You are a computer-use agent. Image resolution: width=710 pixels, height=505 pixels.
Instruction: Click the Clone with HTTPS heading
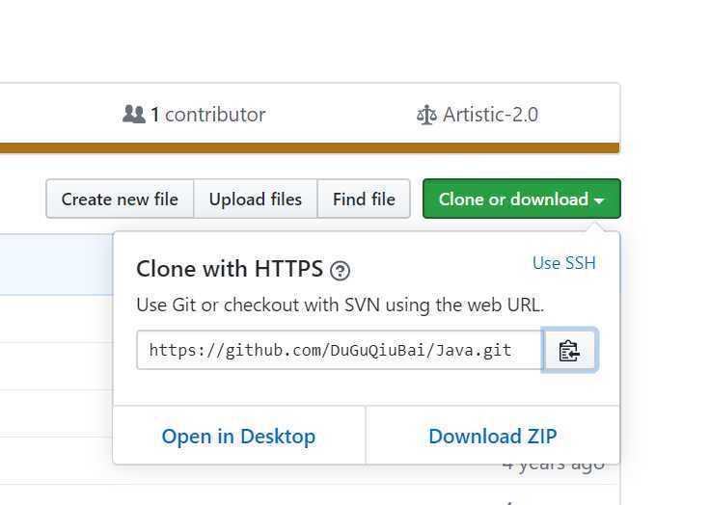point(230,269)
